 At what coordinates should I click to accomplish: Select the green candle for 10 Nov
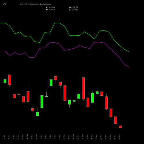37,114
